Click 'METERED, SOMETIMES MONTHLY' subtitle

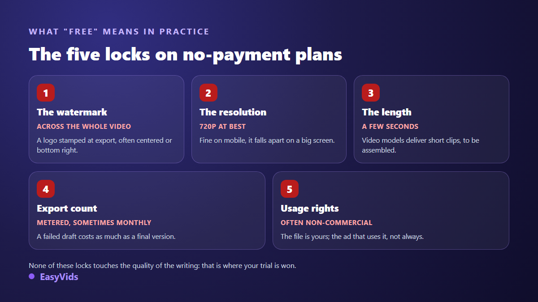(94, 223)
